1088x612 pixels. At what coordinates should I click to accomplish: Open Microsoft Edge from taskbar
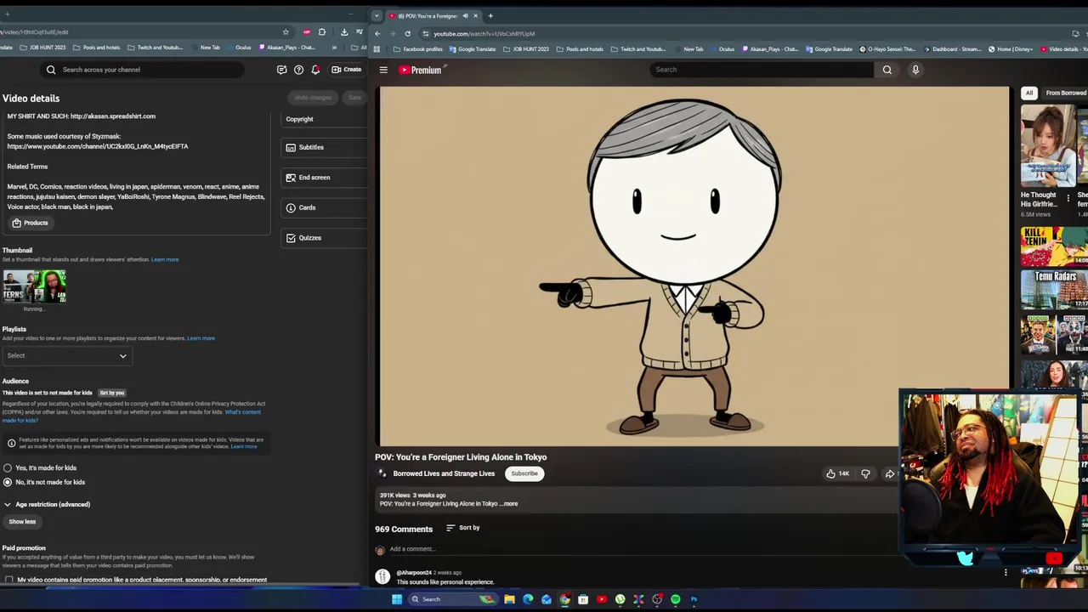(x=528, y=599)
